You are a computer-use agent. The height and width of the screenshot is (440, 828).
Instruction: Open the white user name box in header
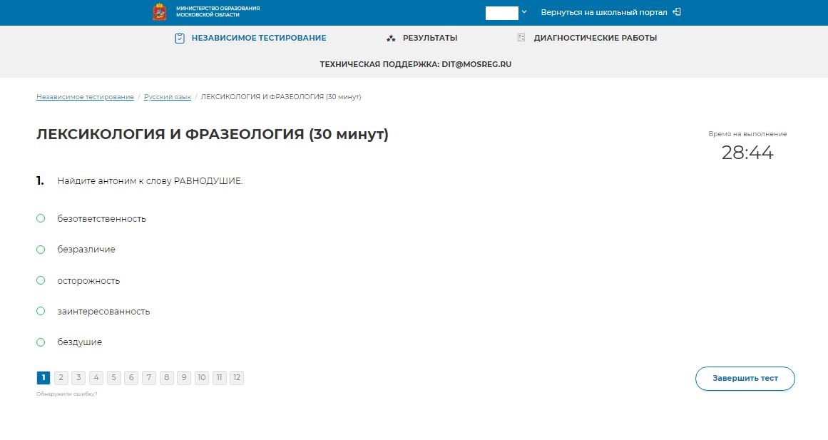501,13
